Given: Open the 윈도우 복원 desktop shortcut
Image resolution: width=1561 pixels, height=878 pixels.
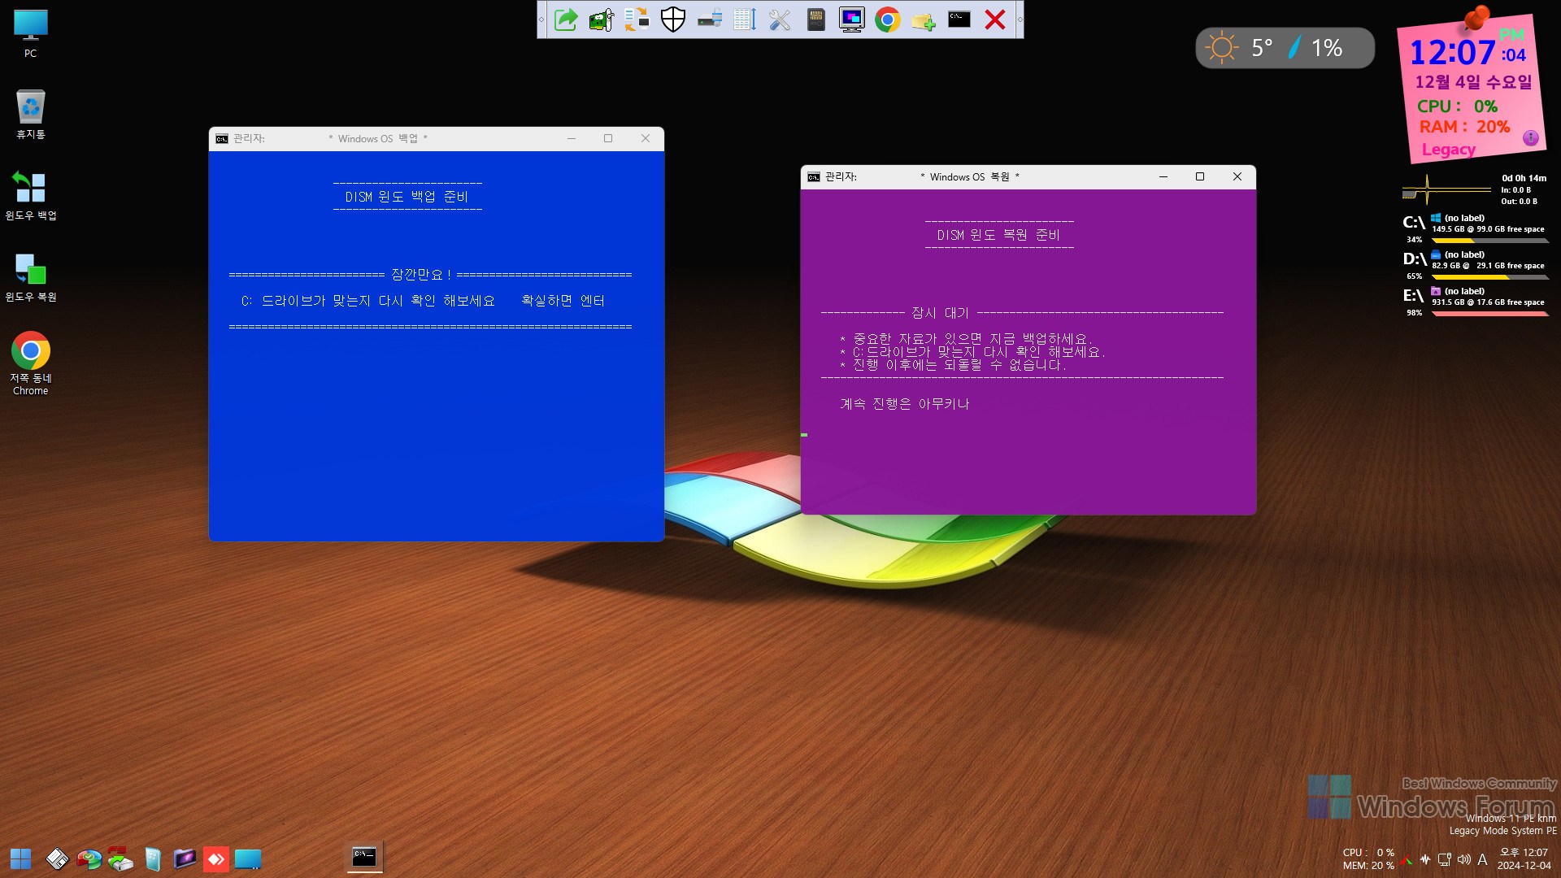Looking at the screenshot, I should click(x=30, y=276).
